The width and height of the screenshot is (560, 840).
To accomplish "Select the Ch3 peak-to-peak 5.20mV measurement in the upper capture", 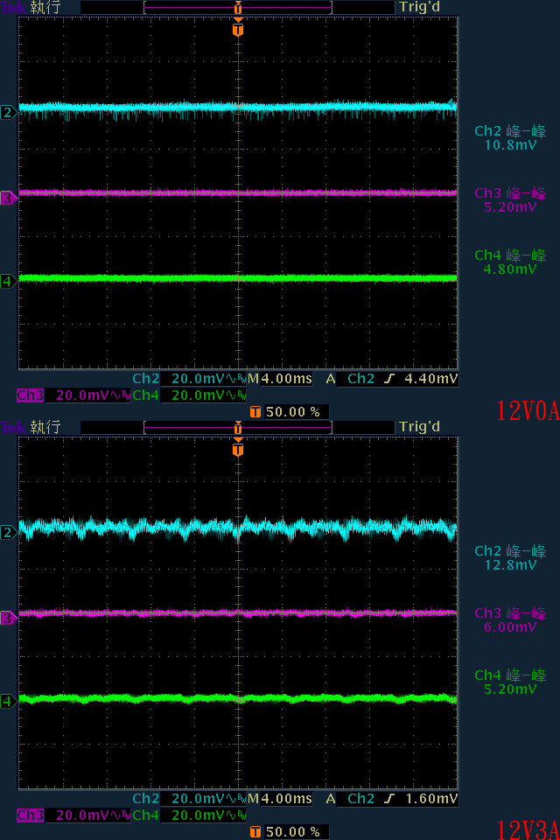I will 510,200.
